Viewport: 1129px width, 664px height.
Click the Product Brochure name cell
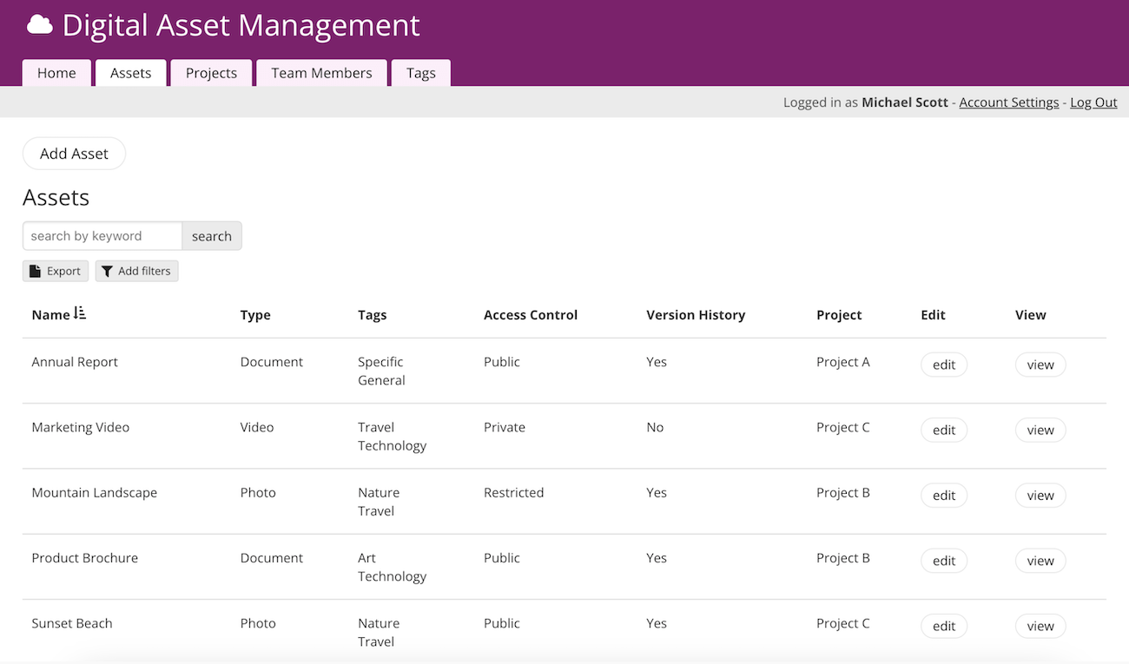coord(85,558)
